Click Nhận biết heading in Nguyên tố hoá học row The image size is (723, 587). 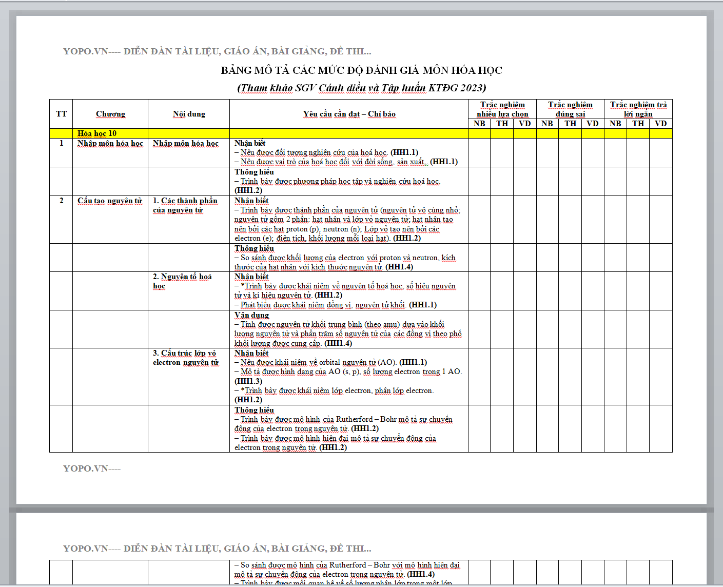[251, 277]
